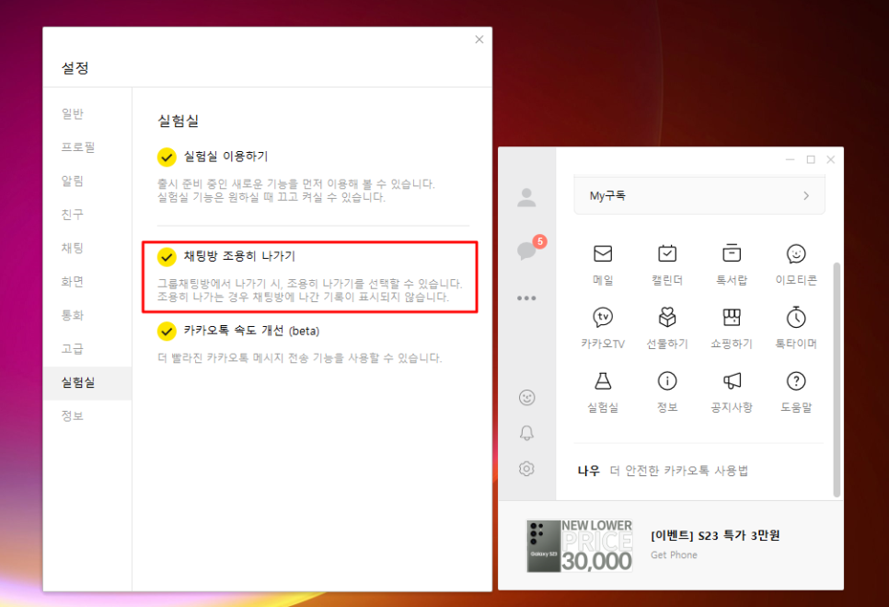Expand My구독 chevron arrow
The image size is (889, 607).
pyautogui.click(x=805, y=195)
